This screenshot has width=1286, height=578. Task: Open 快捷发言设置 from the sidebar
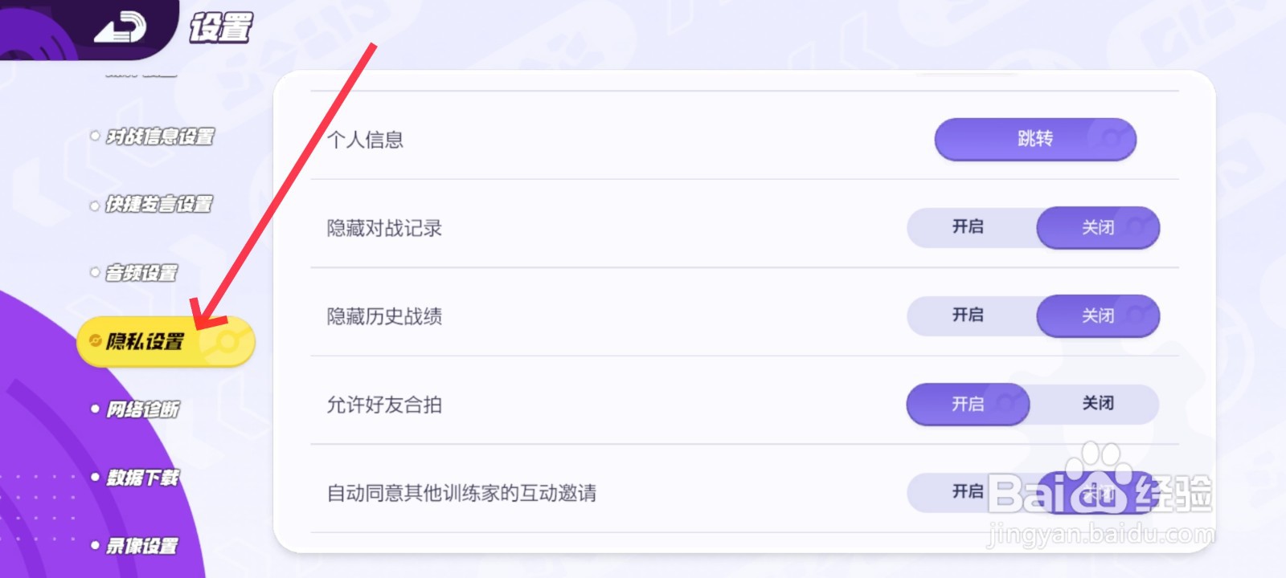(159, 205)
